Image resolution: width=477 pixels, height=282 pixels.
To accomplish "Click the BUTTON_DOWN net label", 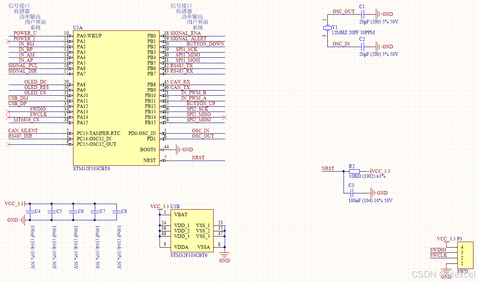I will coord(205,44).
